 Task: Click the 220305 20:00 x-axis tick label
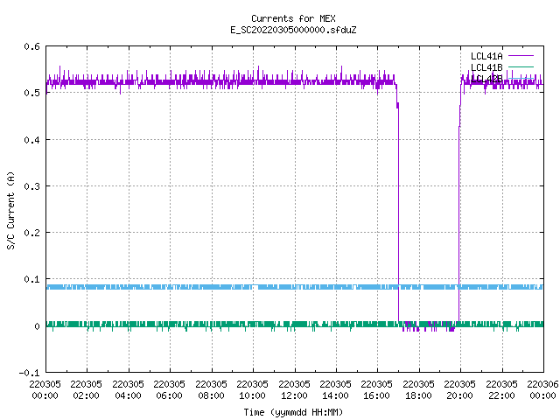click(x=459, y=389)
